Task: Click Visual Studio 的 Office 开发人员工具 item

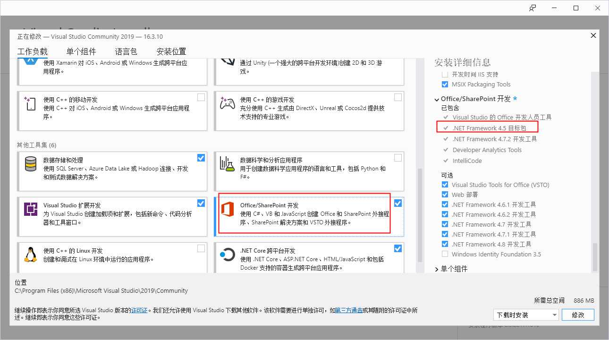Action: point(502,117)
